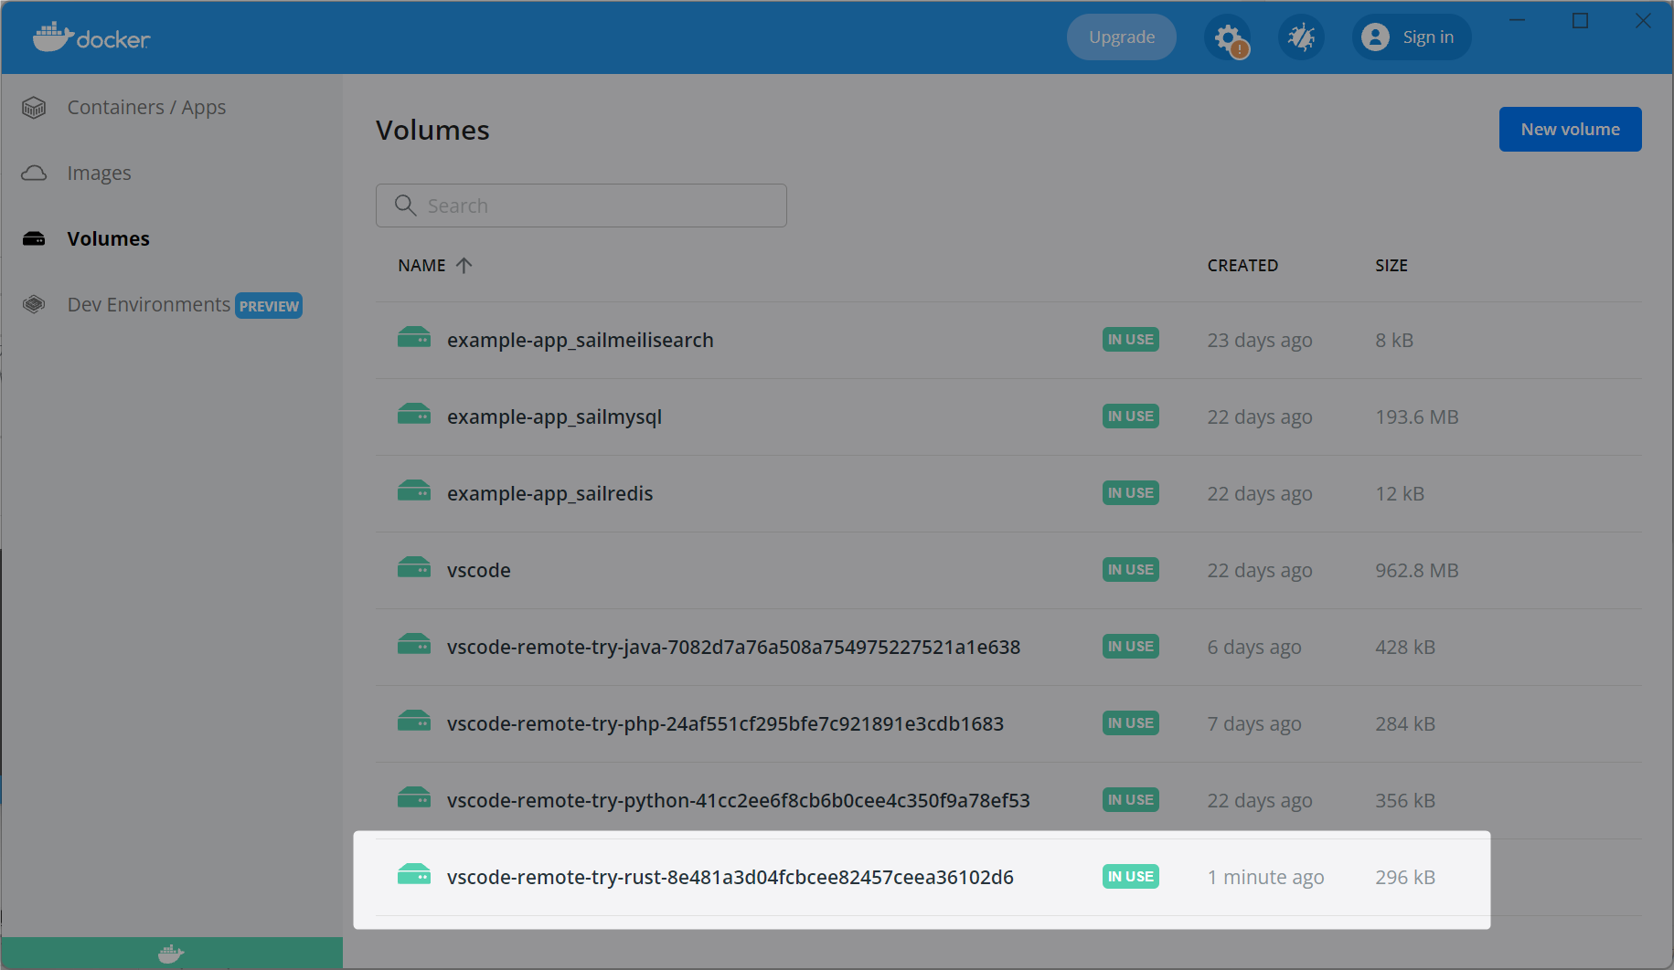Screen dimensions: 1674x970
Task: Open vscode-remote-try-rust volume
Action: tap(730, 878)
